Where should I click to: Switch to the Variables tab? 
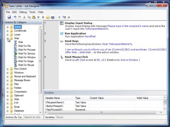coord(50,117)
